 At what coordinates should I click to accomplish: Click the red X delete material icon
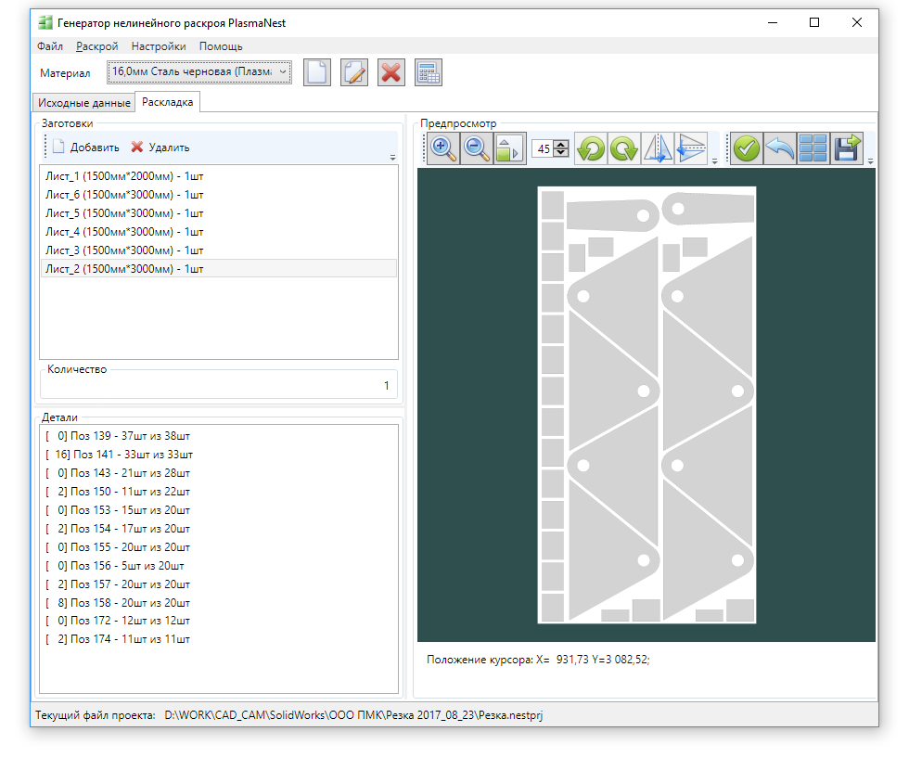point(391,73)
